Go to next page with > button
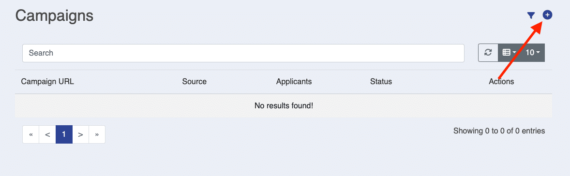The image size is (570, 176). [81, 134]
